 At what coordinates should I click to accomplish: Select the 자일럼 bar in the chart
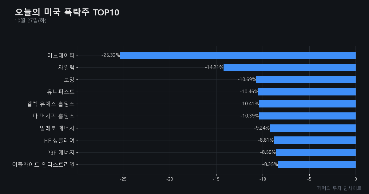click(290, 67)
